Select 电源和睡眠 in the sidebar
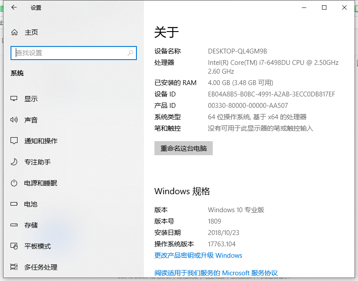358x281 pixels. click(x=41, y=183)
